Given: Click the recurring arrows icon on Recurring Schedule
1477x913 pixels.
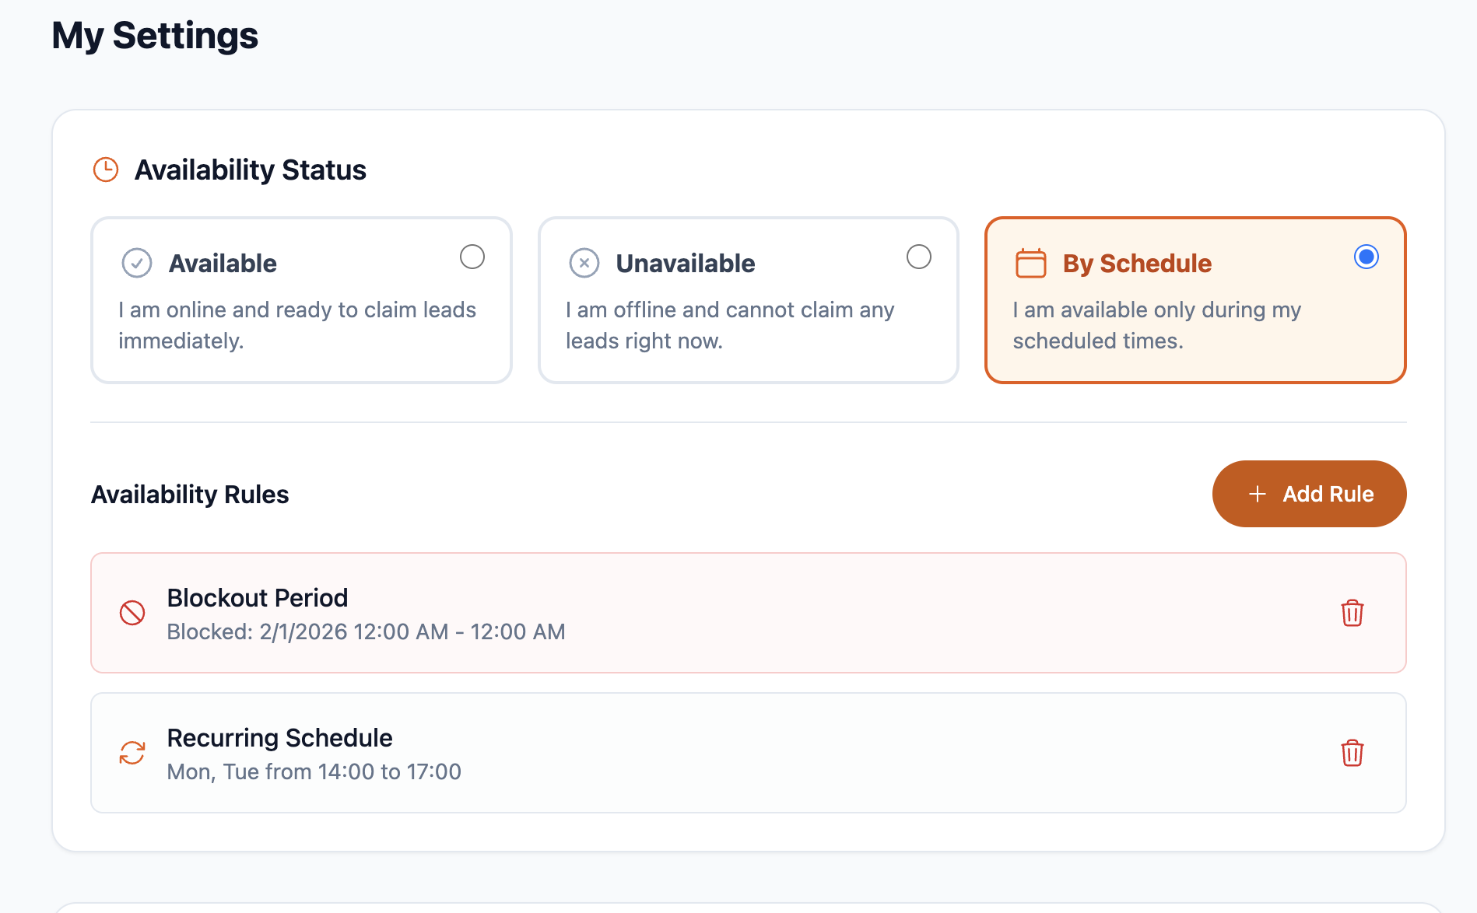Looking at the screenshot, I should coord(132,753).
